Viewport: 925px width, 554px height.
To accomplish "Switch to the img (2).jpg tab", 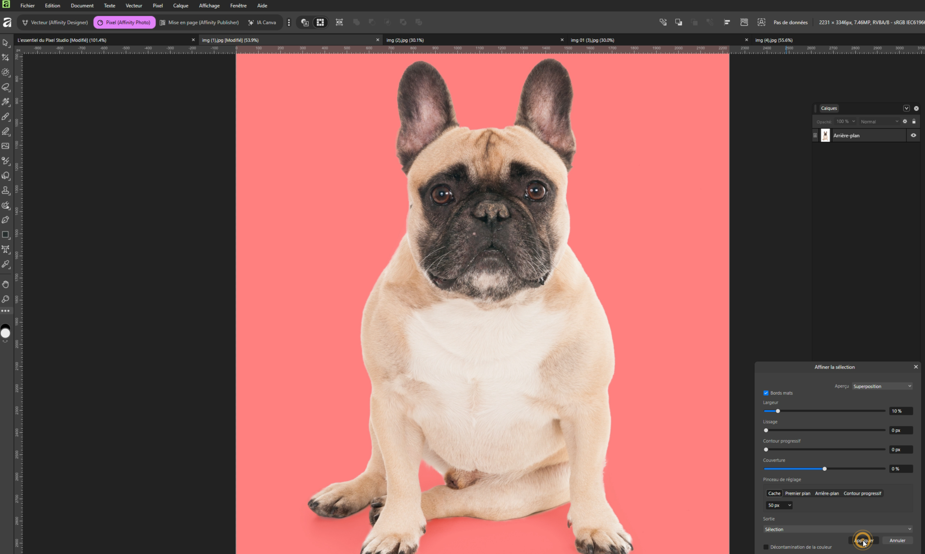I will (405, 40).
